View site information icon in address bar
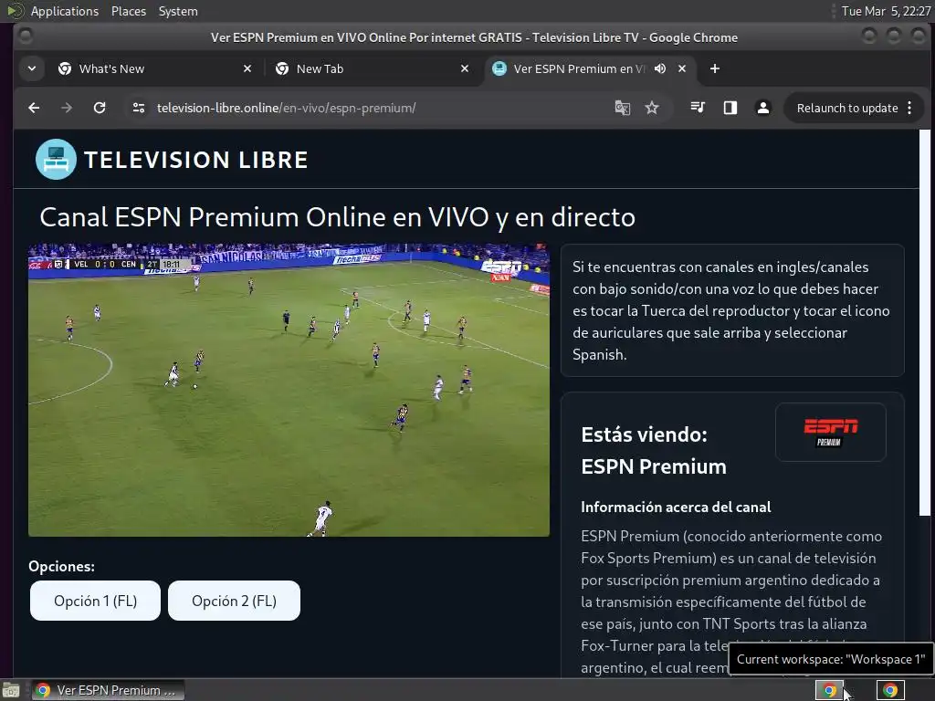 [x=139, y=108]
